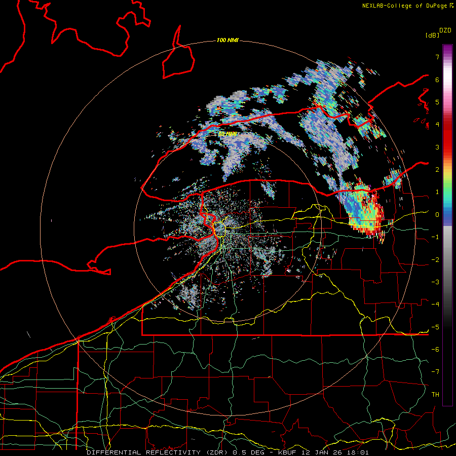Select the 5 dB legend tick
This screenshot has width=456, height=456.
437,102
